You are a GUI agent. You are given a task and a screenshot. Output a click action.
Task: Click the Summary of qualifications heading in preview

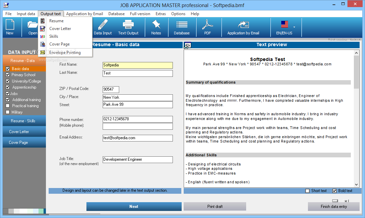[x=211, y=82]
